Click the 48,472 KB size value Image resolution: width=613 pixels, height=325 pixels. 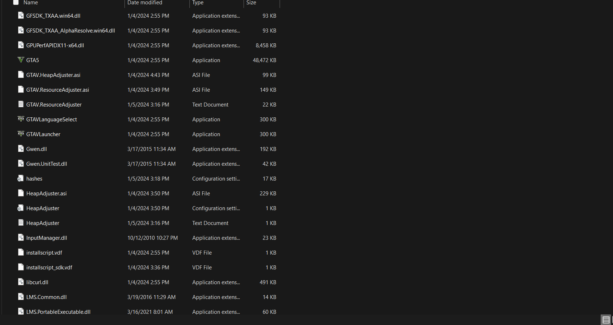click(x=264, y=60)
